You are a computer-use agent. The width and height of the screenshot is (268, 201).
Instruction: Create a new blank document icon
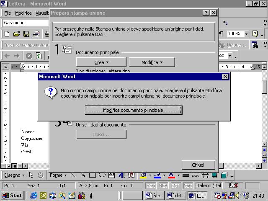tap(7, 33)
